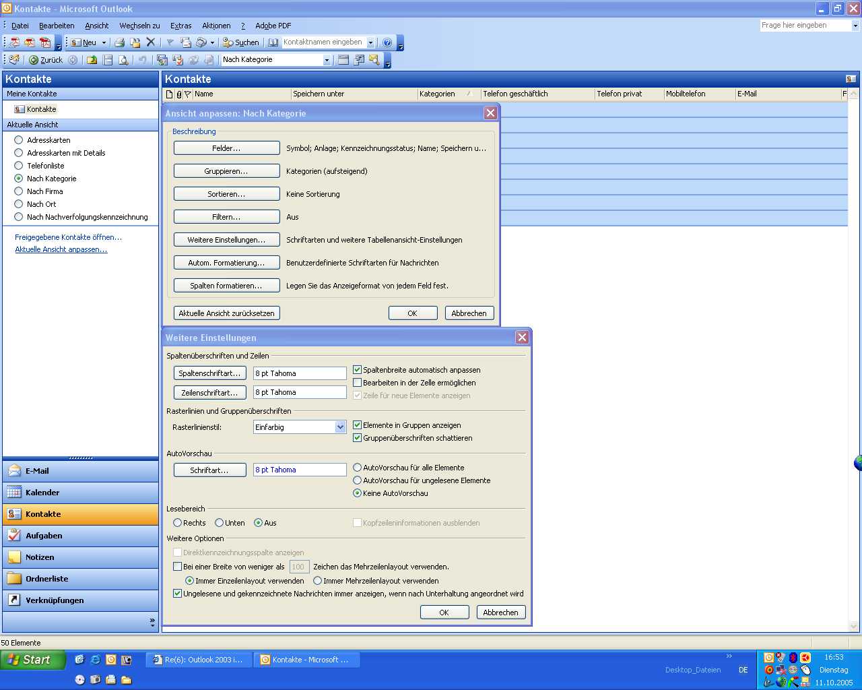Open Kalender in the navigation pane
This screenshot has width=862, height=690.
tap(81, 493)
